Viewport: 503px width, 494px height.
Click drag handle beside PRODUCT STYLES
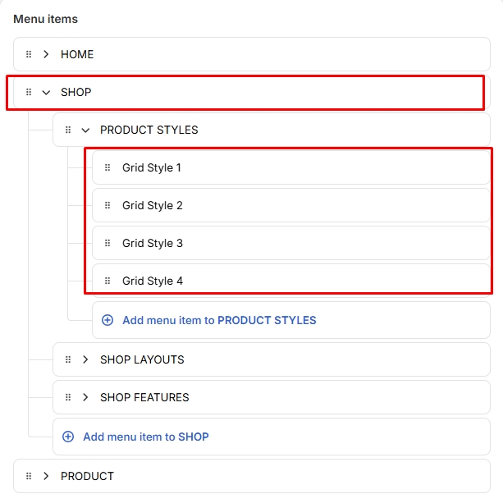[68, 130]
